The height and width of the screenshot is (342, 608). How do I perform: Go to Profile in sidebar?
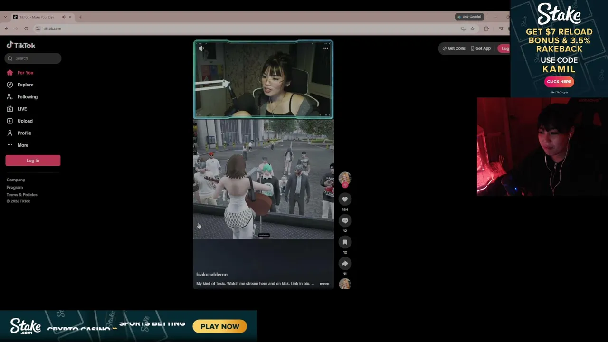pos(24,133)
